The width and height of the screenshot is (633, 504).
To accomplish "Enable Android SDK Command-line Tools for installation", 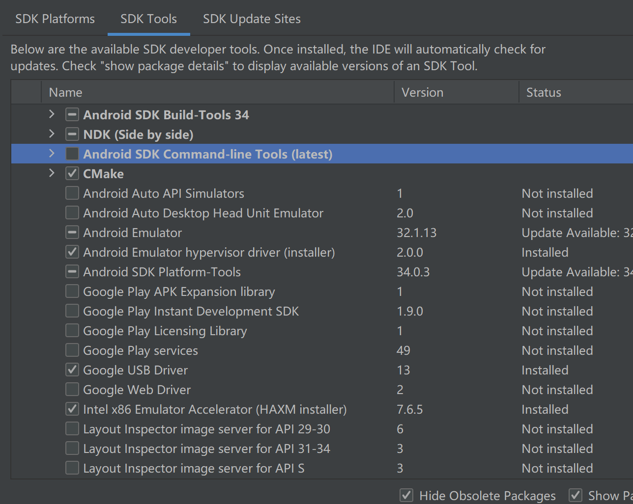I will [72, 153].
